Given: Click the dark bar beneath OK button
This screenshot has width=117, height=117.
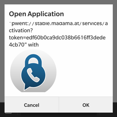Looking at the screenshot, I should pyautogui.click(x=86, y=115).
